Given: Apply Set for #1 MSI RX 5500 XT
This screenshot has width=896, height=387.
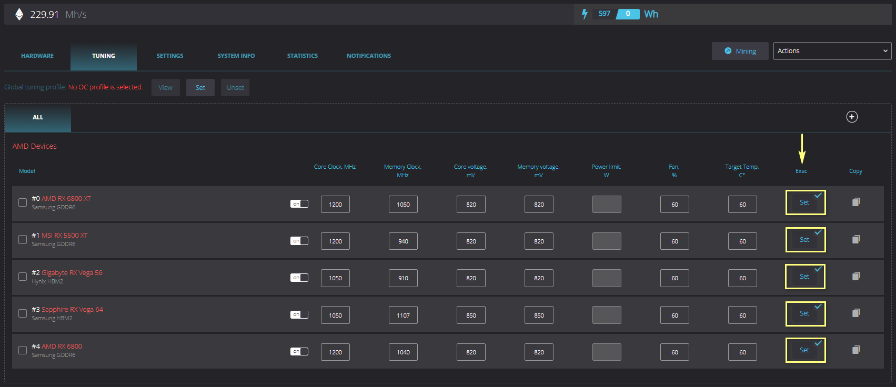Looking at the screenshot, I should coord(804,240).
